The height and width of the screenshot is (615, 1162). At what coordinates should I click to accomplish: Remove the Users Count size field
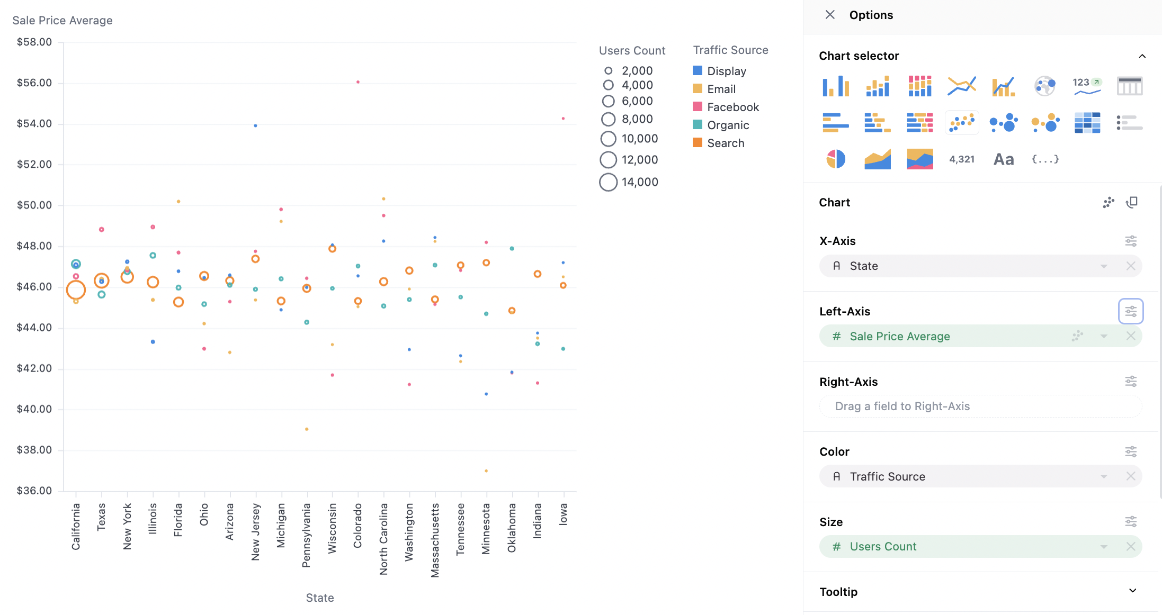pos(1131,547)
